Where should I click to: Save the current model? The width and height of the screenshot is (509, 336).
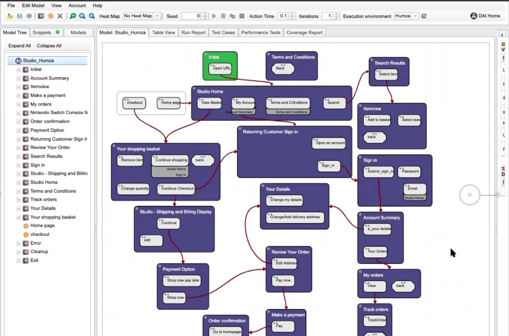19,16
